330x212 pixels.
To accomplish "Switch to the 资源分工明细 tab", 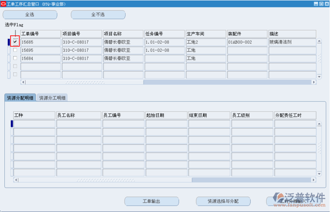I will (52, 98).
